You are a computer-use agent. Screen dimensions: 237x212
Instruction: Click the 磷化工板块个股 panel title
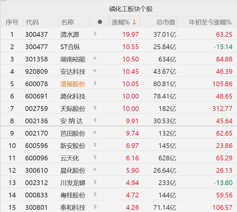click(x=131, y=9)
